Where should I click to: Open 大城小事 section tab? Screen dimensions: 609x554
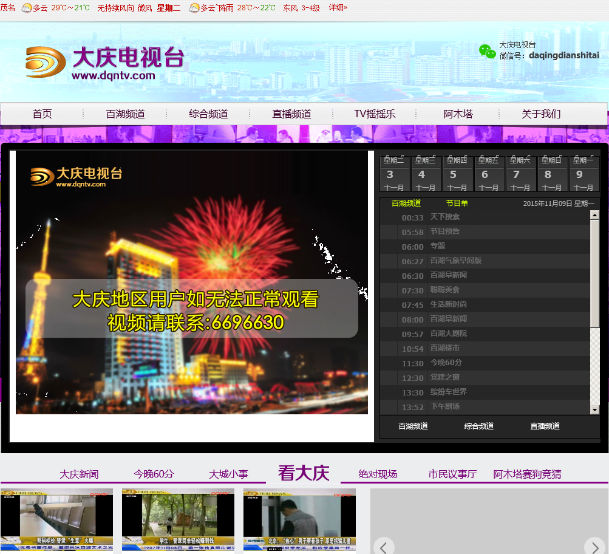(228, 474)
